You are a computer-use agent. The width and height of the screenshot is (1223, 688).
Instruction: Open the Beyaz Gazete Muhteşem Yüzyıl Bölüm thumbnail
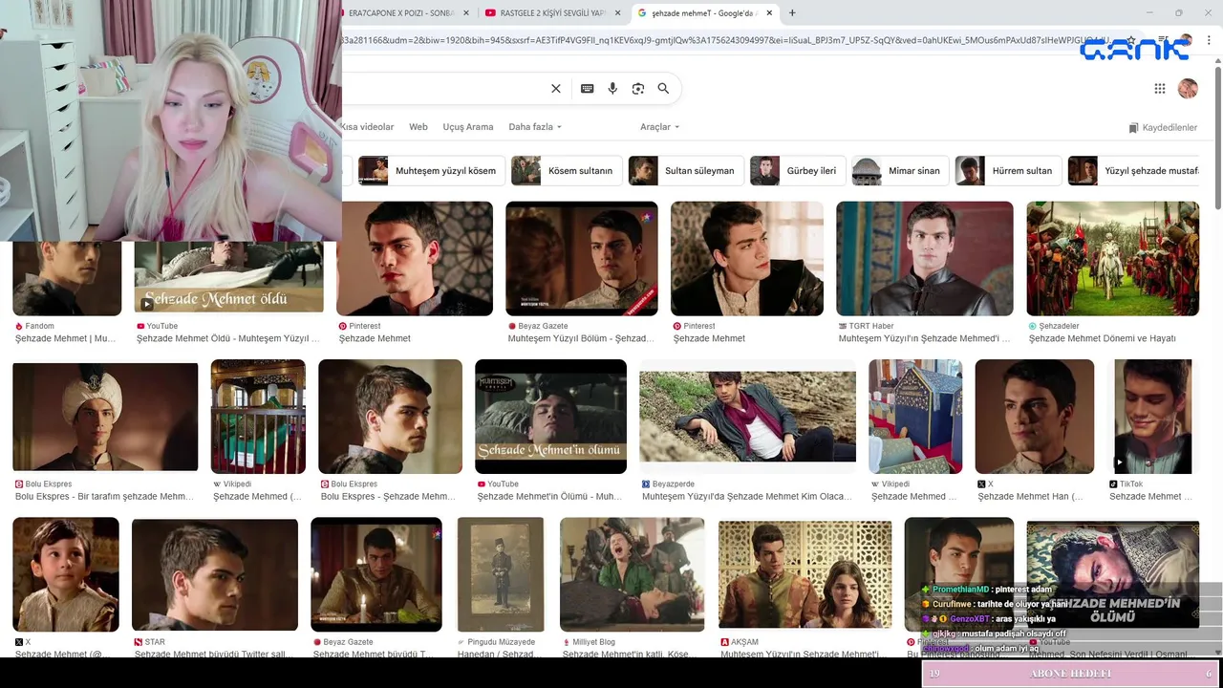[582, 258]
